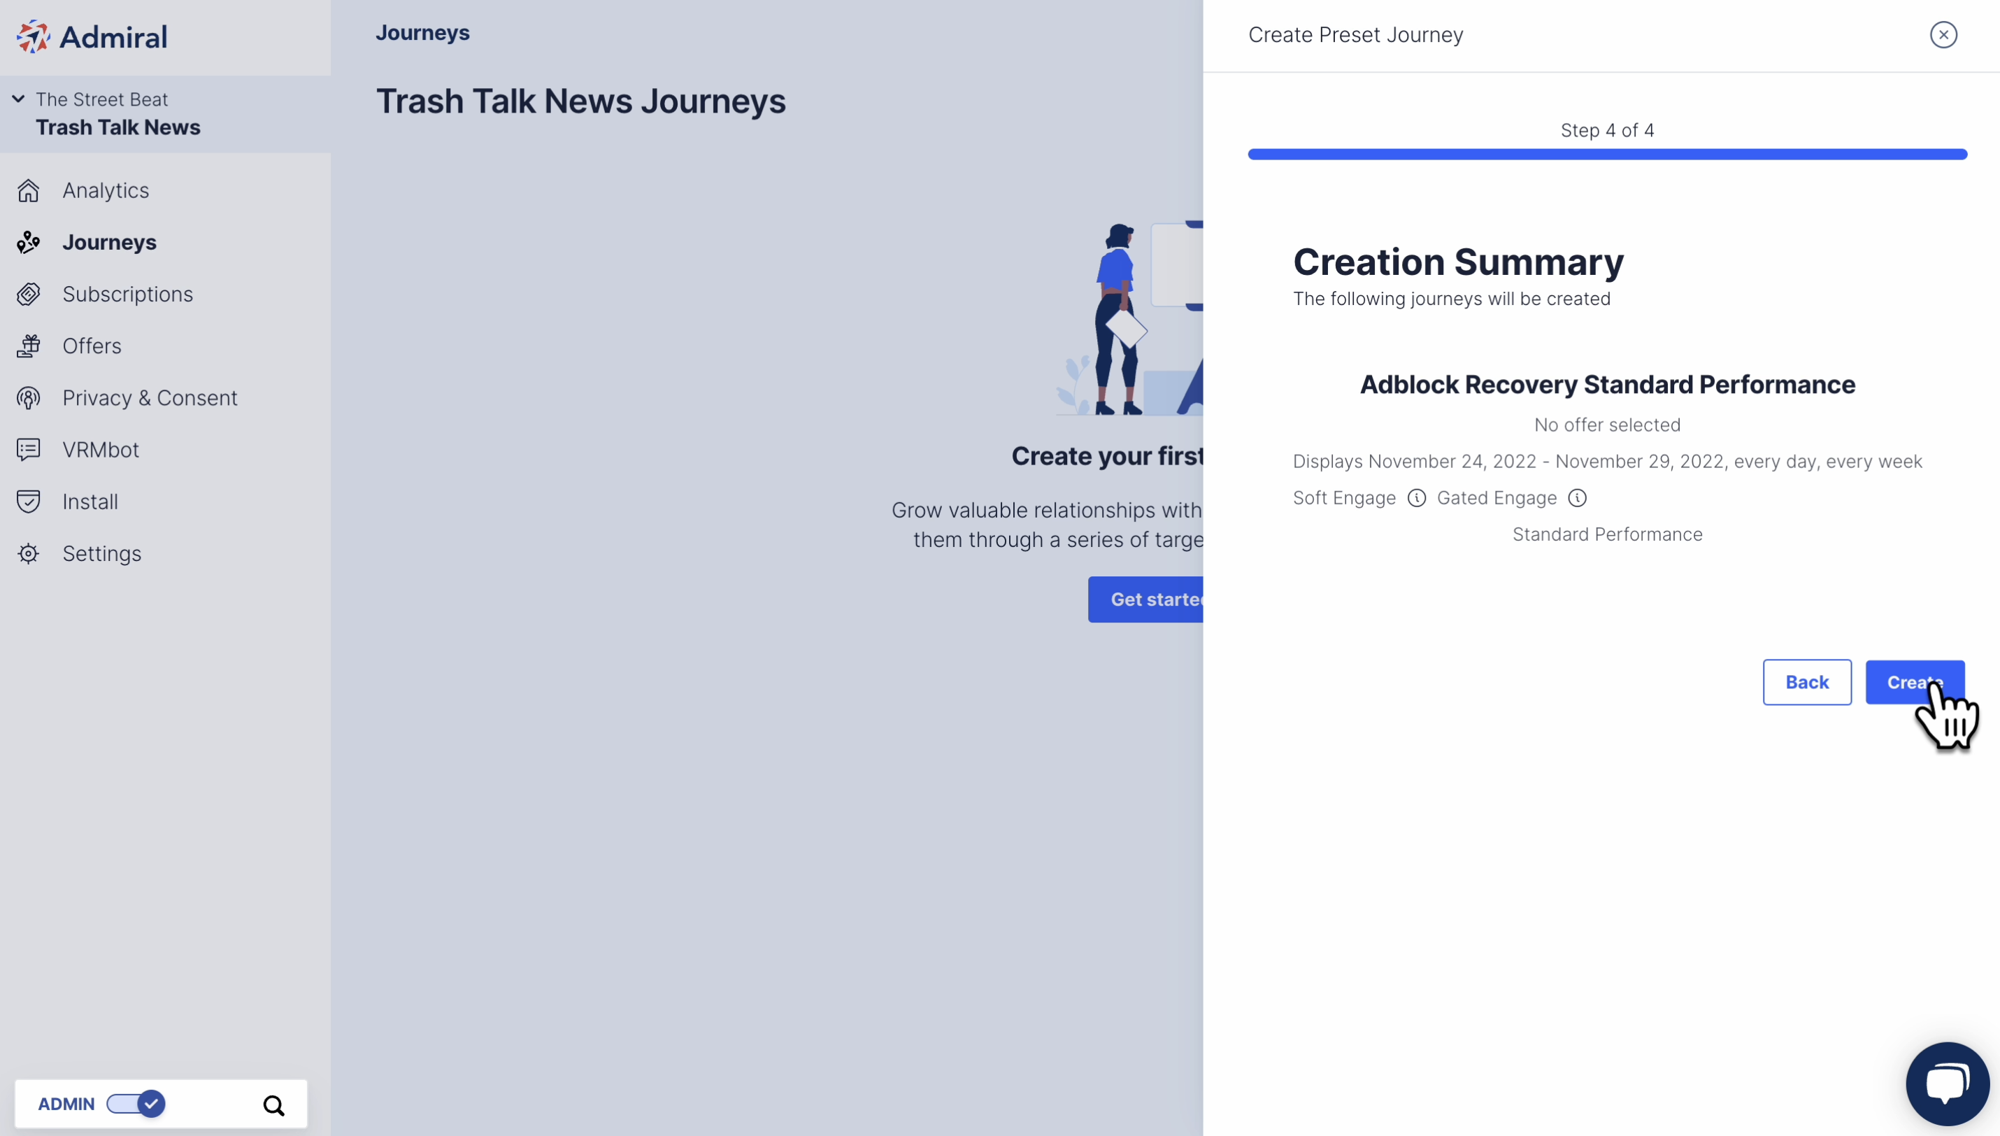Click the journeys illustration image
2000x1136 pixels.
(x=1129, y=318)
